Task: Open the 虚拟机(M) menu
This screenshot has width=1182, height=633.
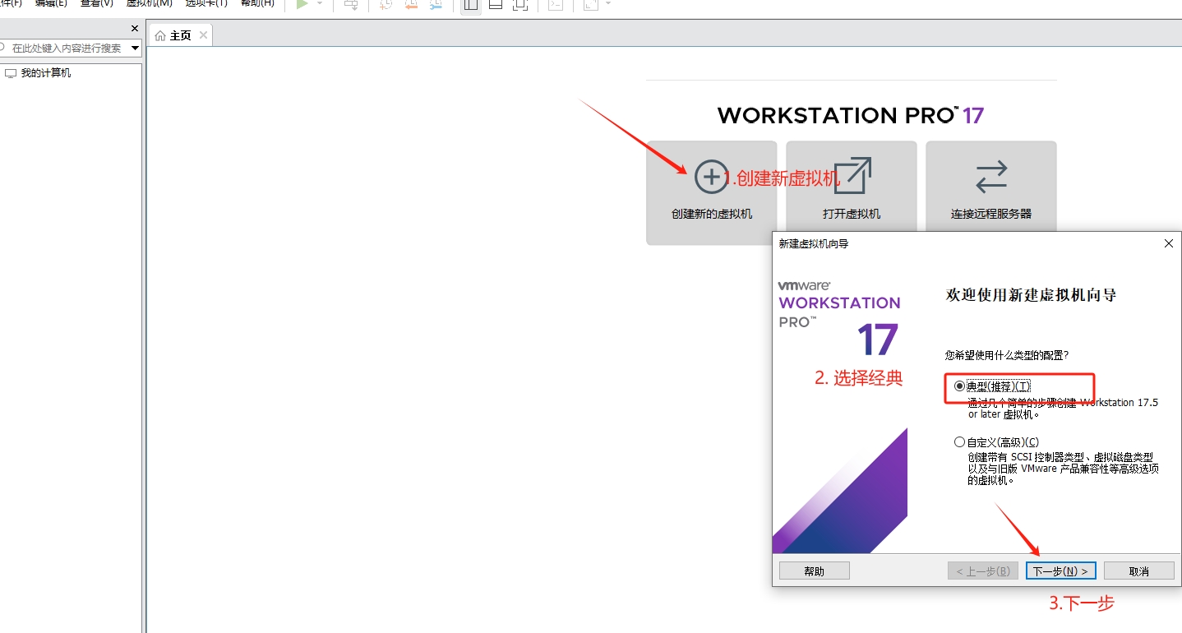Action: (x=150, y=3)
